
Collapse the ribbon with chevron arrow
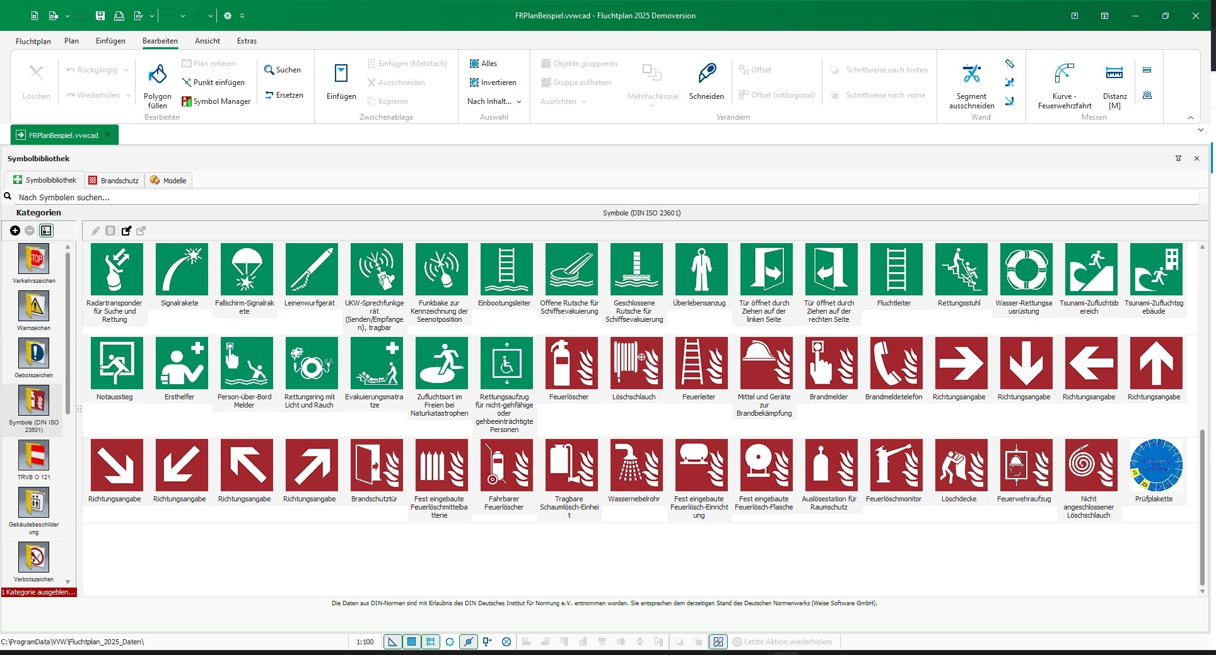pos(1190,118)
